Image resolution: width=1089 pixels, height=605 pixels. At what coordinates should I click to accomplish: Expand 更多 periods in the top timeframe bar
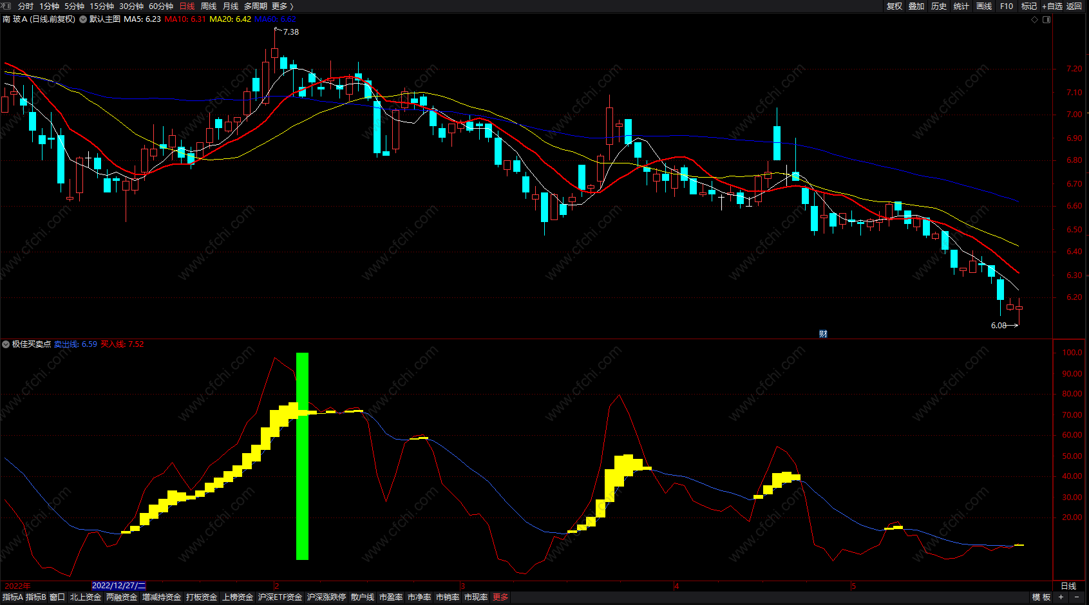[x=282, y=6]
